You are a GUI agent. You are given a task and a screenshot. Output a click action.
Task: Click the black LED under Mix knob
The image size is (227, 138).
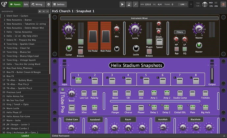pyautogui.click(x=117, y=49)
